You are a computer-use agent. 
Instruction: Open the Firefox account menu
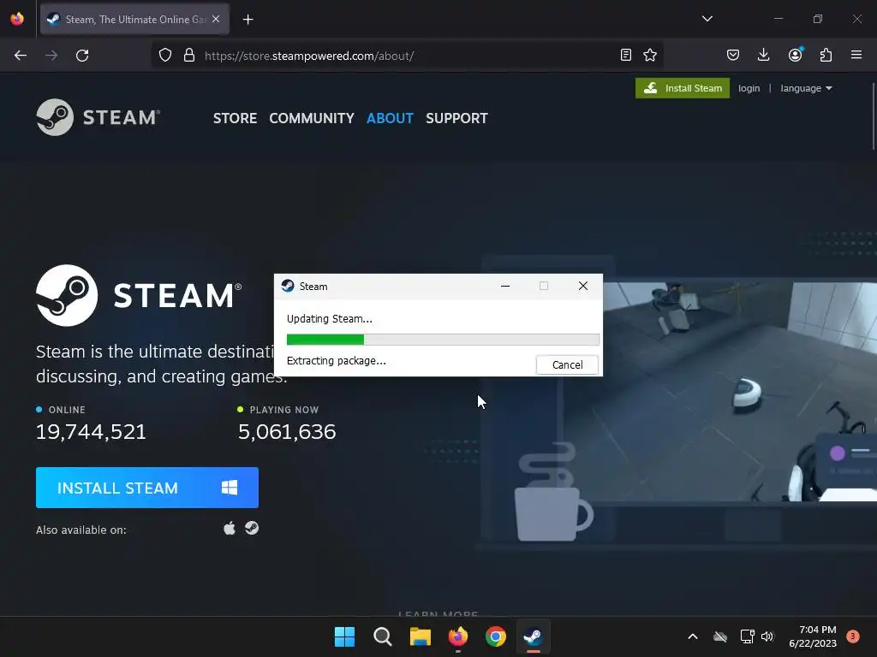point(795,55)
